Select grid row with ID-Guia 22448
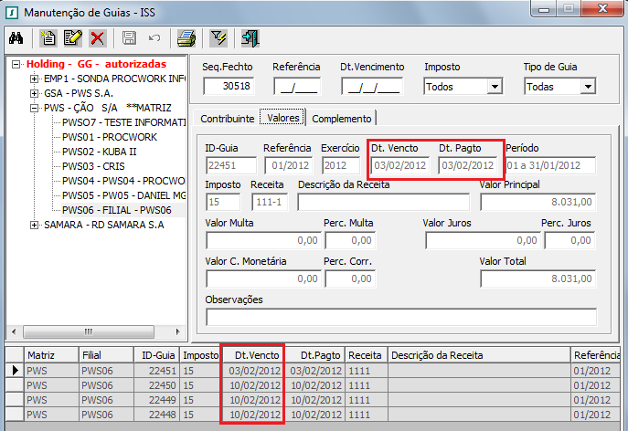 (313, 415)
